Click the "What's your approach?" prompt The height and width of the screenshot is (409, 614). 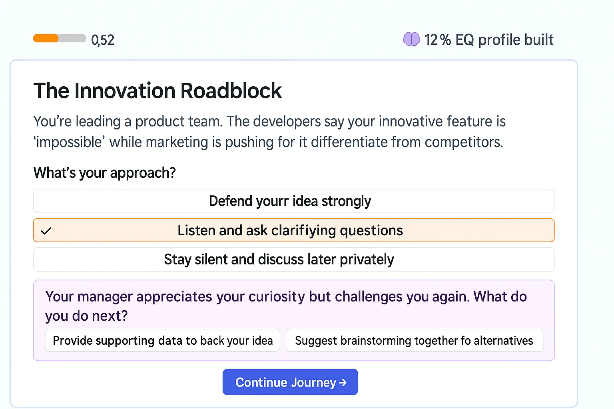tap(104, 173)
